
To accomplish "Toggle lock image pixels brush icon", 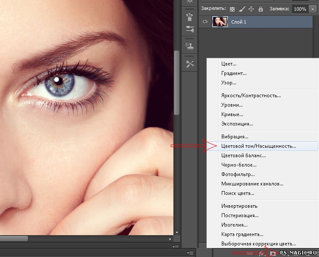I will (x=242, y=9).
